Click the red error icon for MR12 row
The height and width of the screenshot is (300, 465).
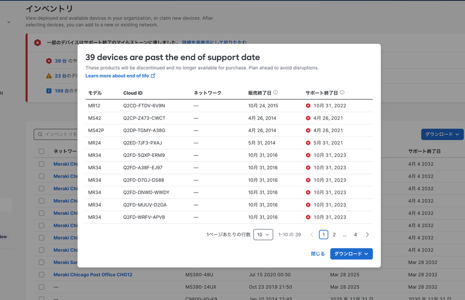tap(308, 106)
